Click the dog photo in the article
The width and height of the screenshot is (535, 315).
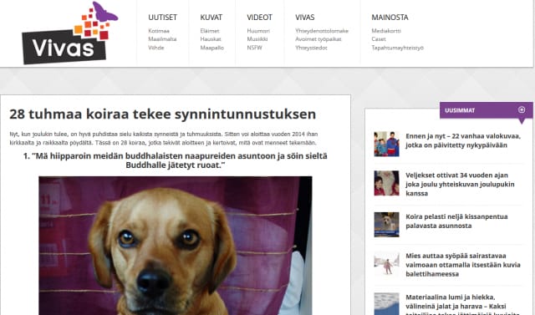click(176, 246)
